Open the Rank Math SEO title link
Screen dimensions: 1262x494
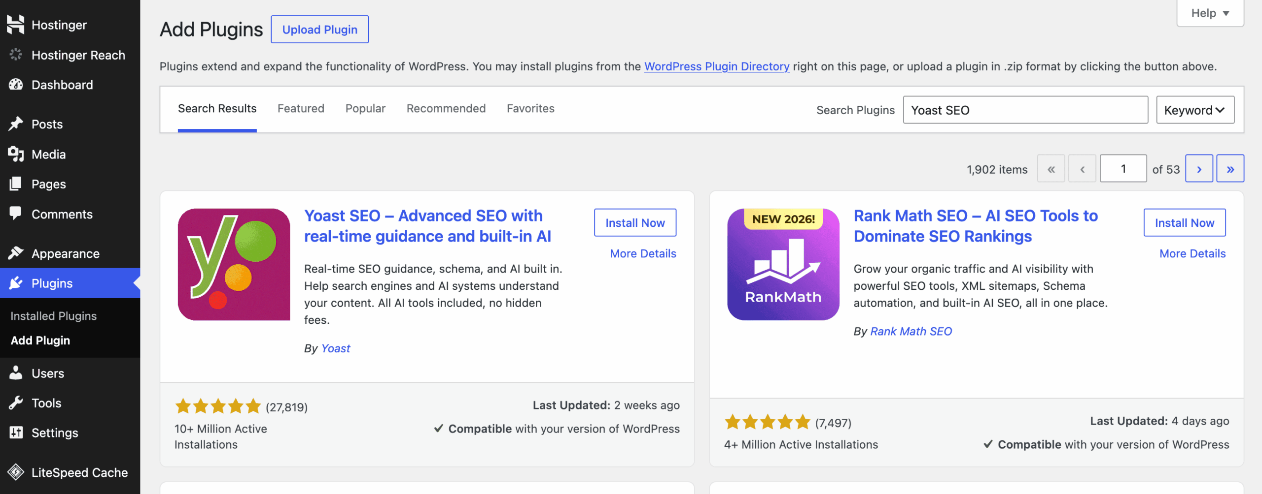pyautogui.click(x=976, y=226)
